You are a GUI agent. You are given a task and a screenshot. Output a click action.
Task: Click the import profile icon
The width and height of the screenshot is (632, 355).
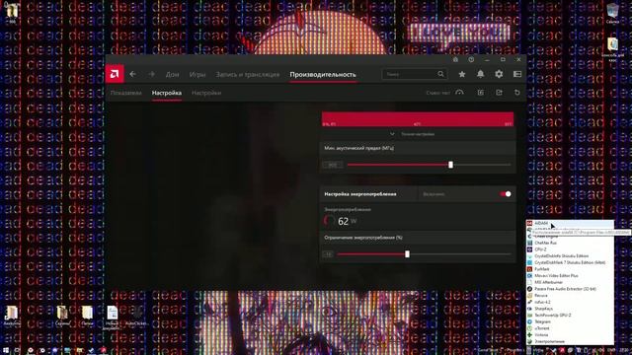pyautogui.click(x=481, y=93)
